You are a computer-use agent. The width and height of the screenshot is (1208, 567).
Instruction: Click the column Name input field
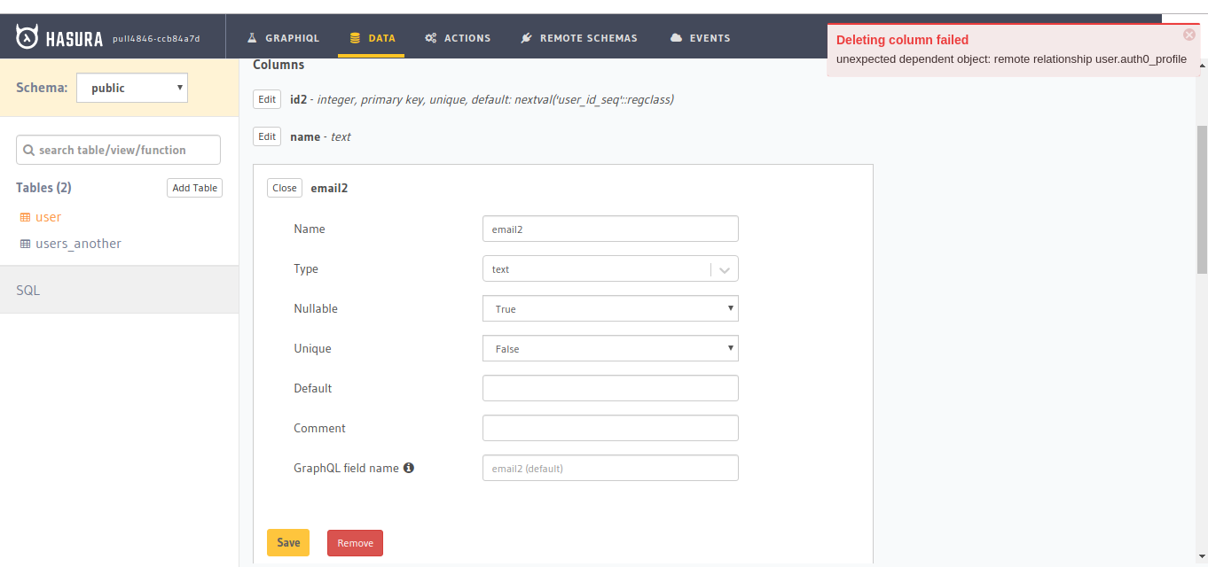point(610,229)
